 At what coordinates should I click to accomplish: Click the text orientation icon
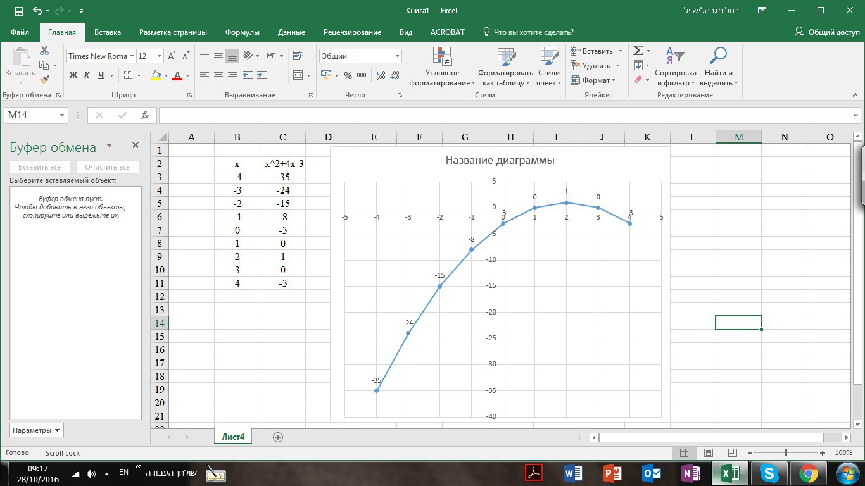[248, 56]
